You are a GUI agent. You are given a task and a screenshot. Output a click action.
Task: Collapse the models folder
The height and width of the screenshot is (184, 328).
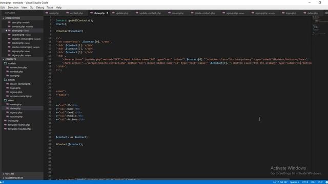click(x=12, y=63)
